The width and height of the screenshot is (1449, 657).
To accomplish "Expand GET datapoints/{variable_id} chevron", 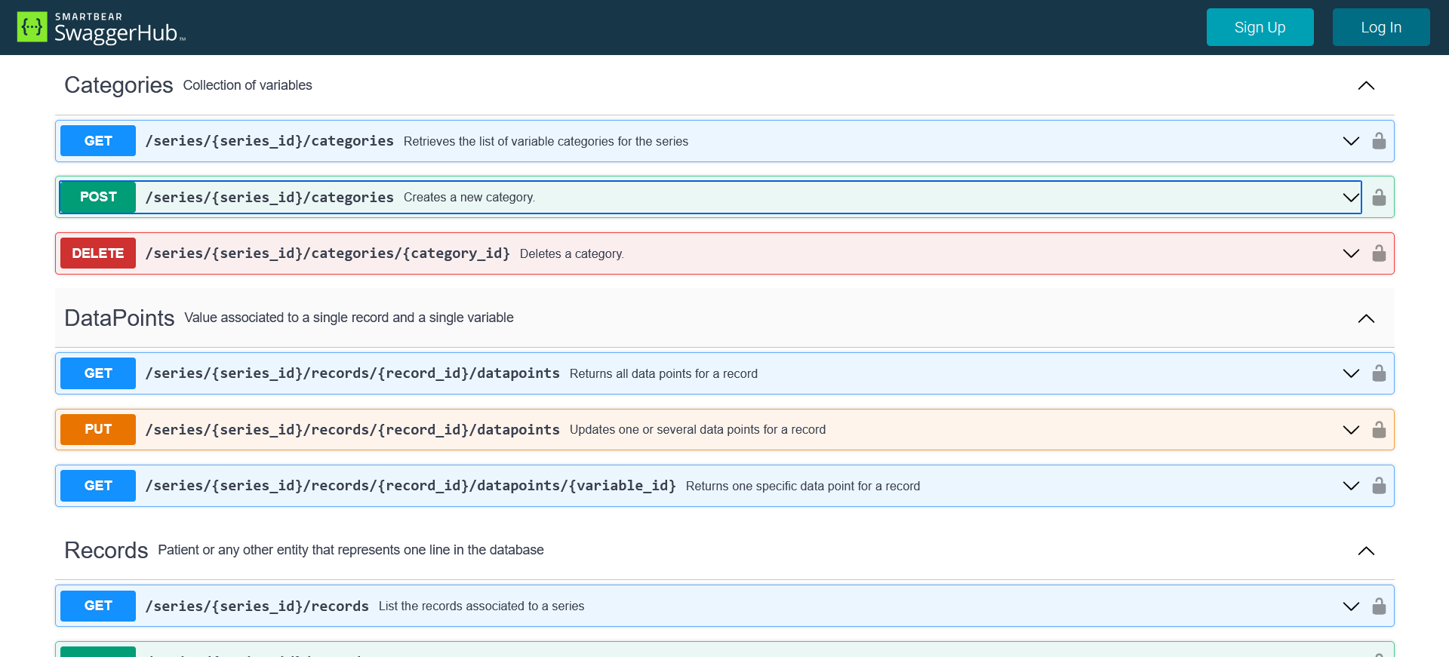I will coord(1351,486).
